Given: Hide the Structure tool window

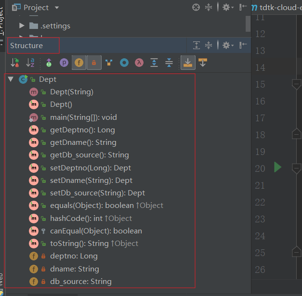Looking at the screenshot, I should pos(243,45).
